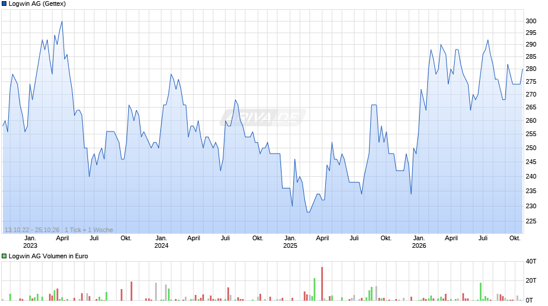This screenshot has width=548, height=306.
Task: Click the 270 price axis label
Action: [x=531, y=94]
